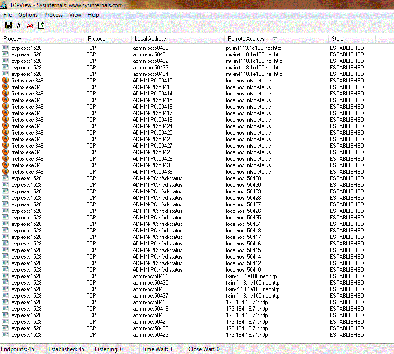Click avp.exe icon in the localhost:50438 row
The width and height of the screenshot is (394, 354).
click(x=6, y=178)
